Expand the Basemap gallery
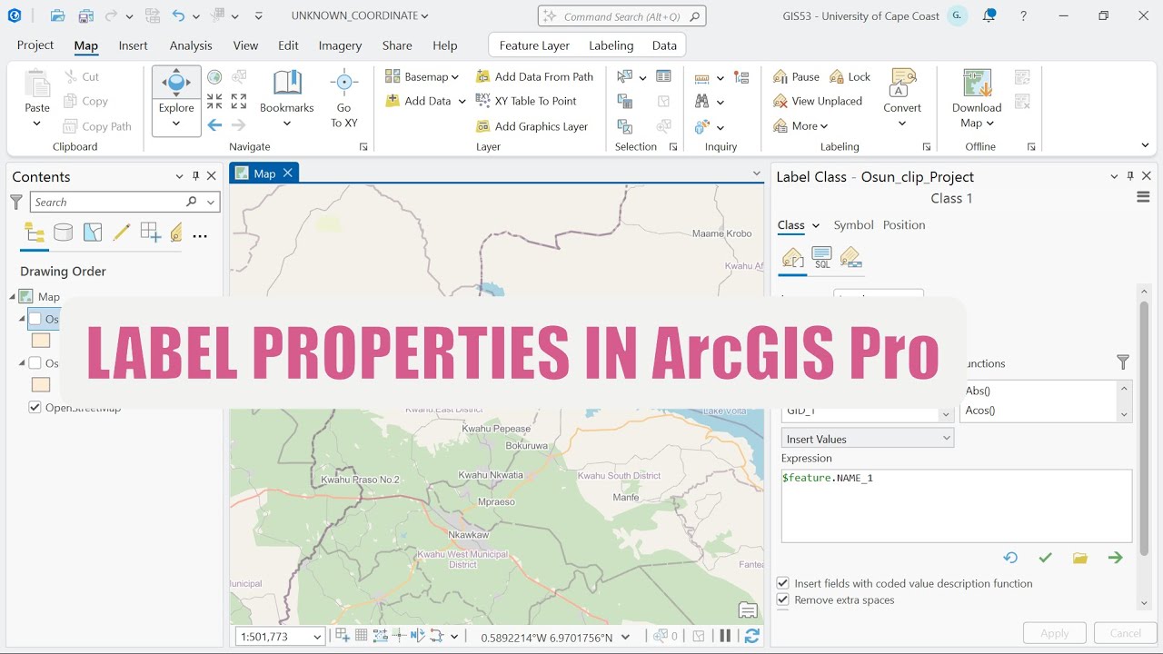The width and height of the screenshot is (1163, 654). [422, 76]
